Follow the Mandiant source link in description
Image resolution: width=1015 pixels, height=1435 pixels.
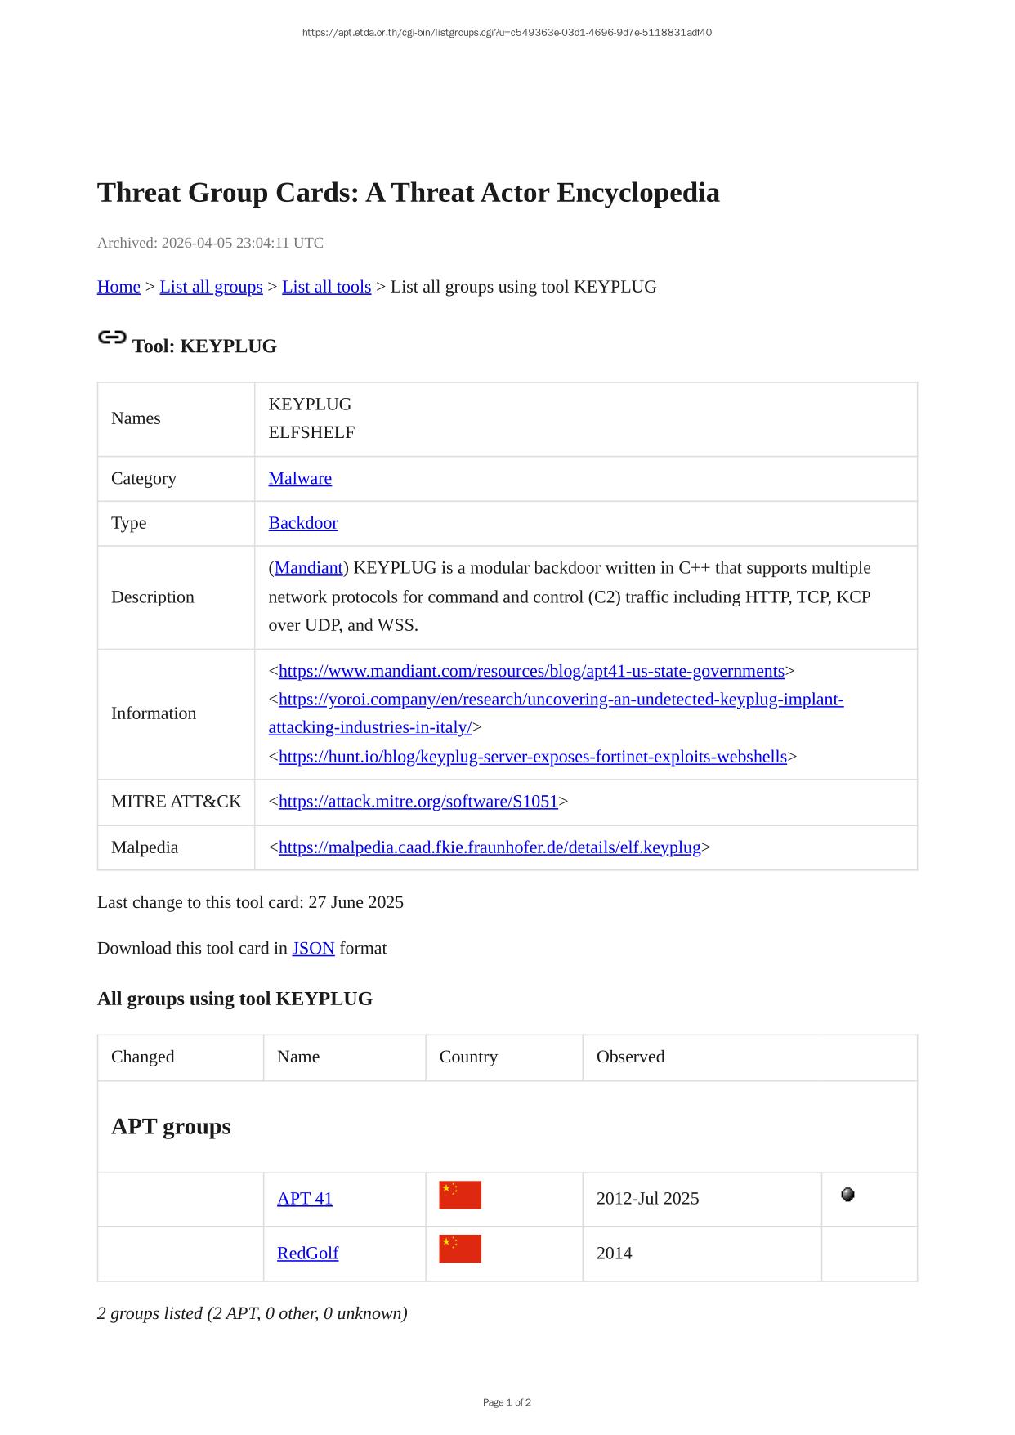[x=308, y=568]
